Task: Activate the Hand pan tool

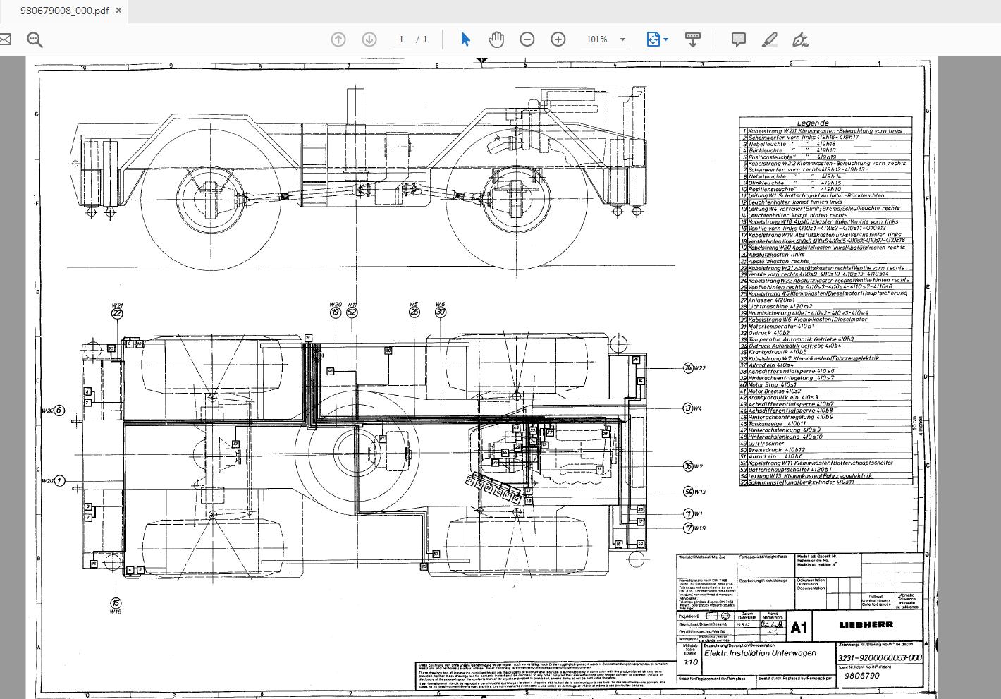Action: tap(496, 39)
